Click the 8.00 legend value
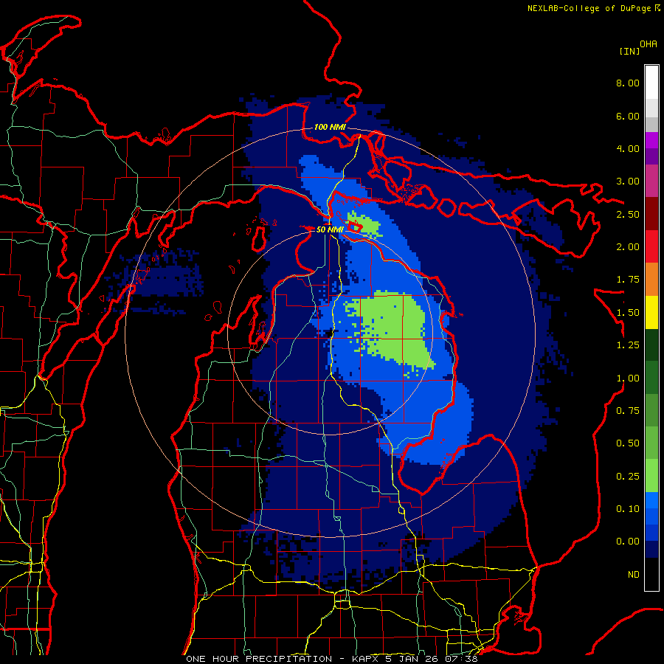 (628, 83)
